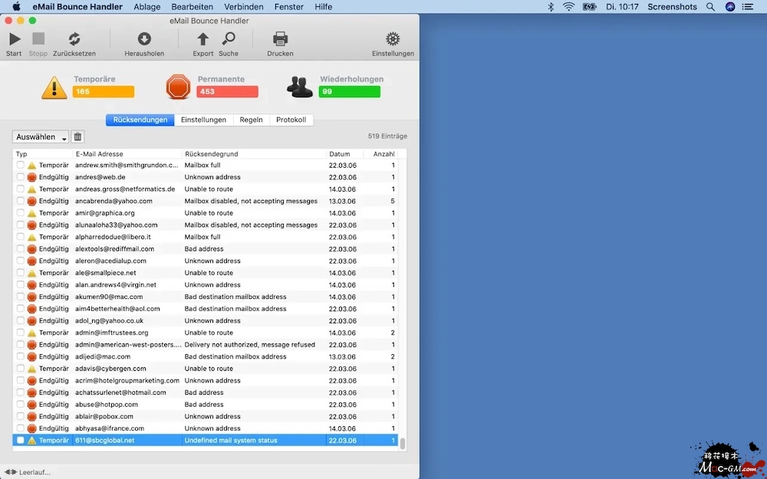Click the vertical scrollbar in list
This screenshot has width=767, height=479.
402,443
